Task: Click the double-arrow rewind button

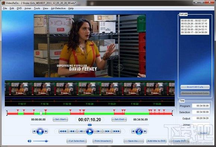Action: pyautogui.click(x=72, y=131)
